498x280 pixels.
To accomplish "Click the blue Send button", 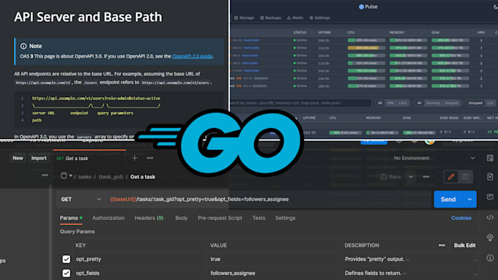I will coord(448,199).
